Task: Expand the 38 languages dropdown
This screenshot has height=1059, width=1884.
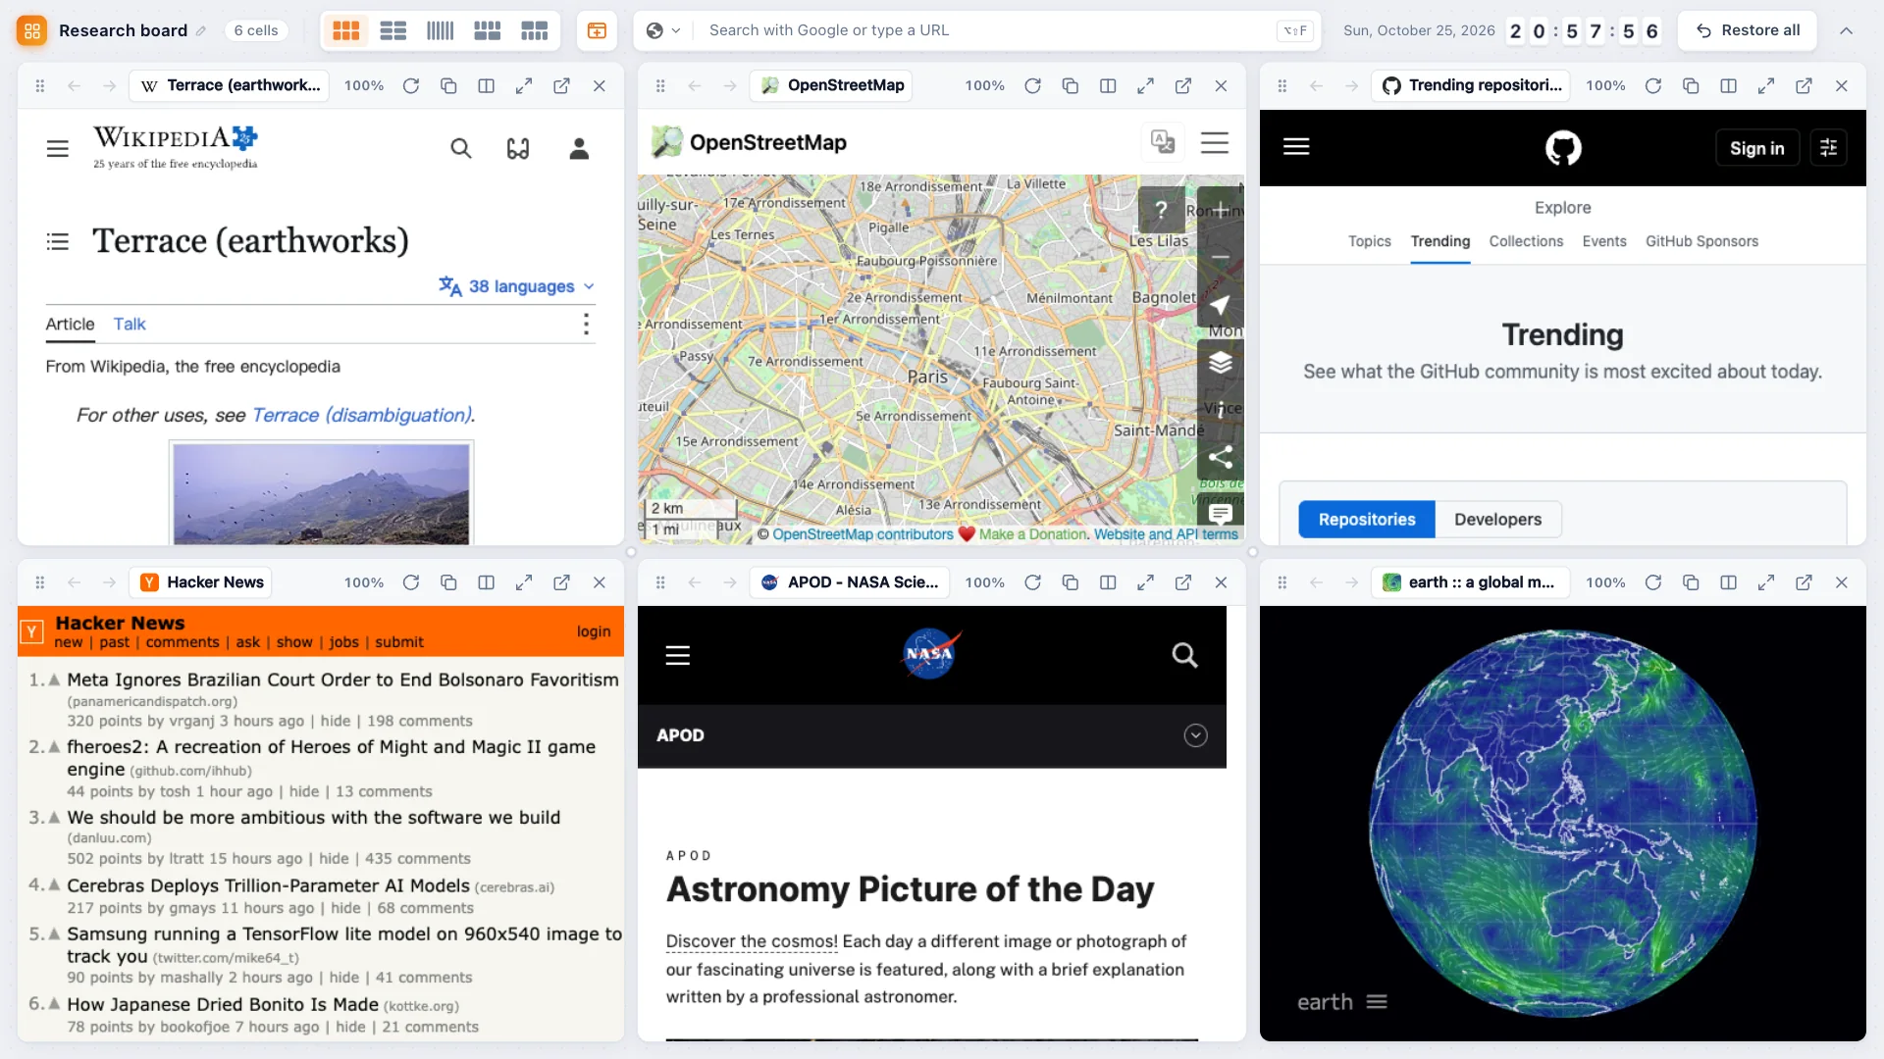Action: (517, 286)
